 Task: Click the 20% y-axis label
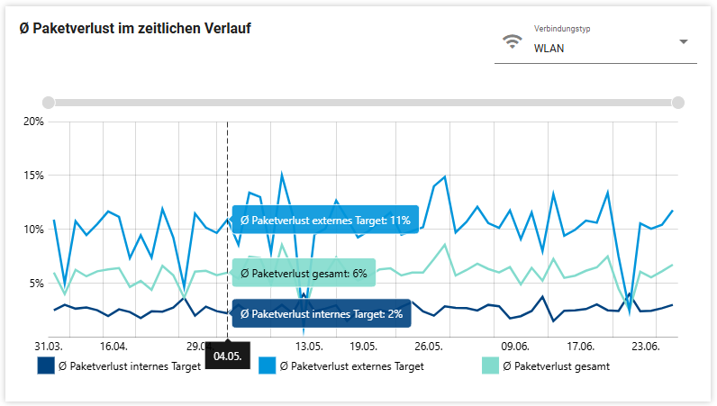pos(33,122)
